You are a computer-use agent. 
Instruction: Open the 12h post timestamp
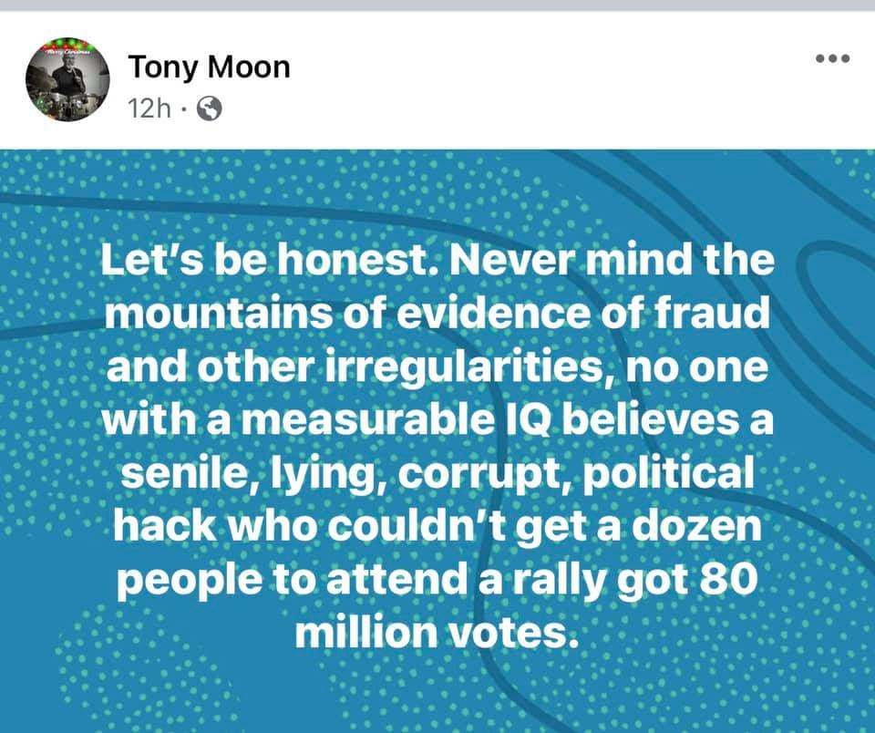pos(150,109)
